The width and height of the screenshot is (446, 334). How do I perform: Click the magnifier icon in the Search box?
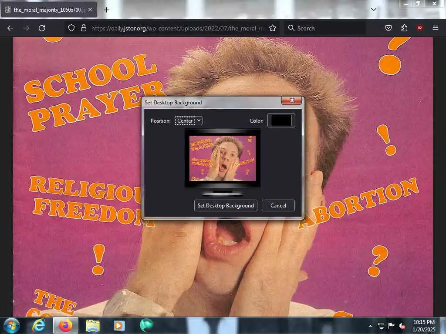291,28
